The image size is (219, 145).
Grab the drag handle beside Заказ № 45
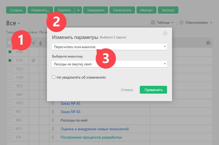pyautogui.click(x=53, y=104)
